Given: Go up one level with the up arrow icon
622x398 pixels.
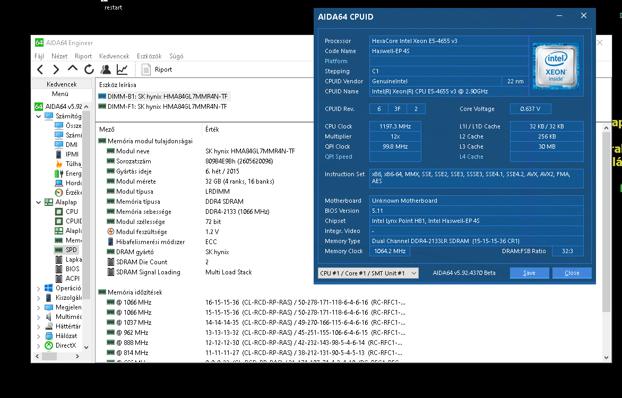Looking at the screenshot, I should [73, 68].
